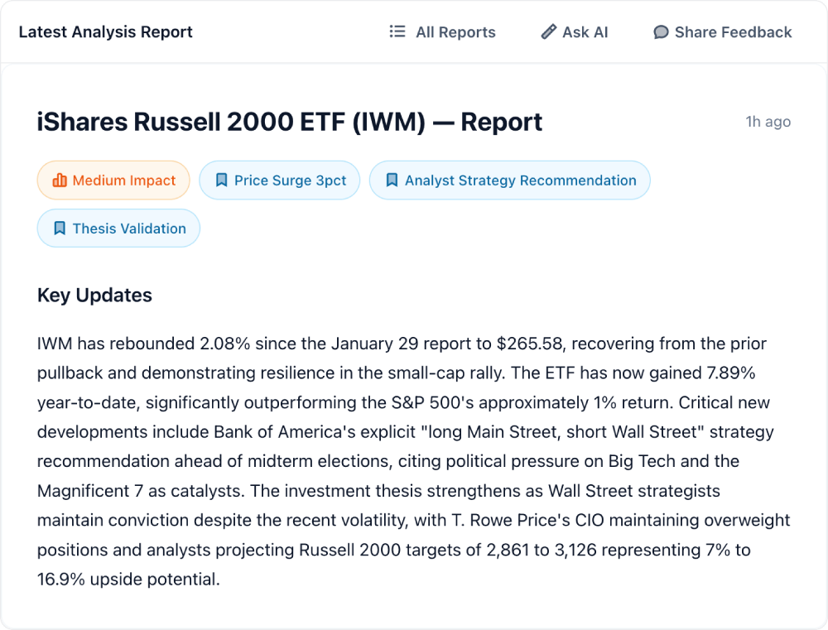This screenshot has width=828, height=630.
Task: Expand the Key Updates section
Action: coord(94,296)
